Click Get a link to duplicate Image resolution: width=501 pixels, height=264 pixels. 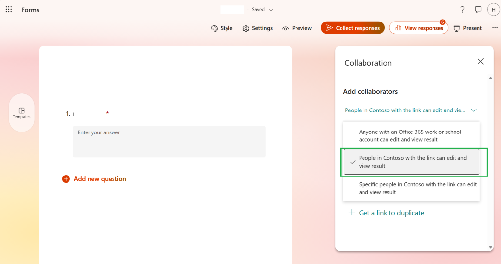(387, 213)
